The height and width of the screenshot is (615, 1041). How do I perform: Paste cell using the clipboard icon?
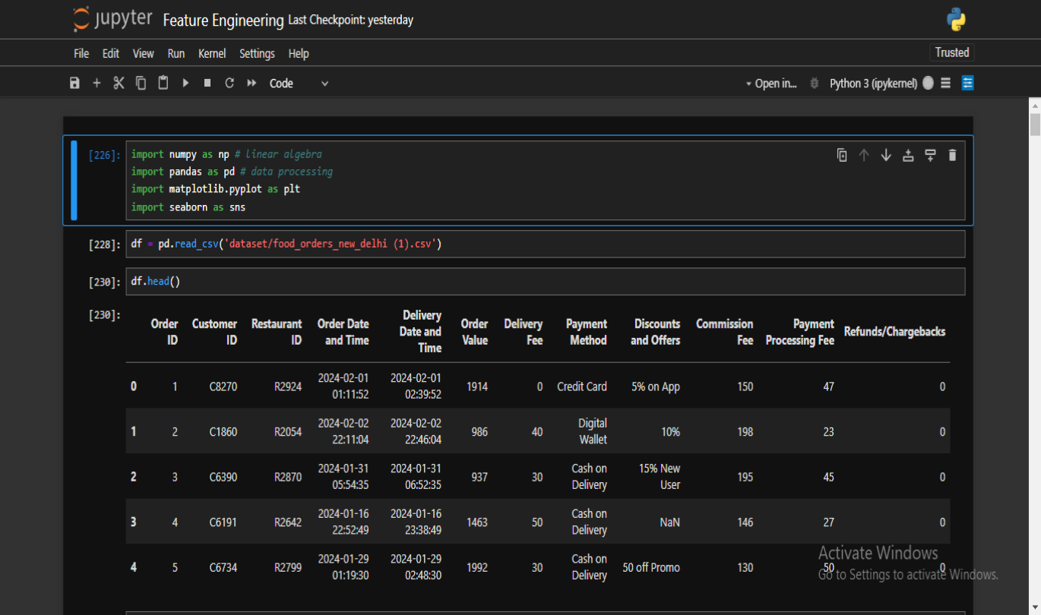coord(163,84)
